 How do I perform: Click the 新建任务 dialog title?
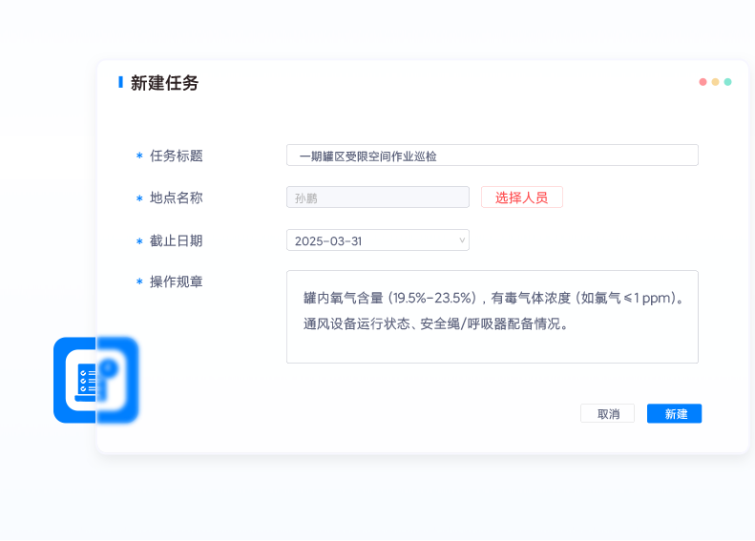(164, 83)
